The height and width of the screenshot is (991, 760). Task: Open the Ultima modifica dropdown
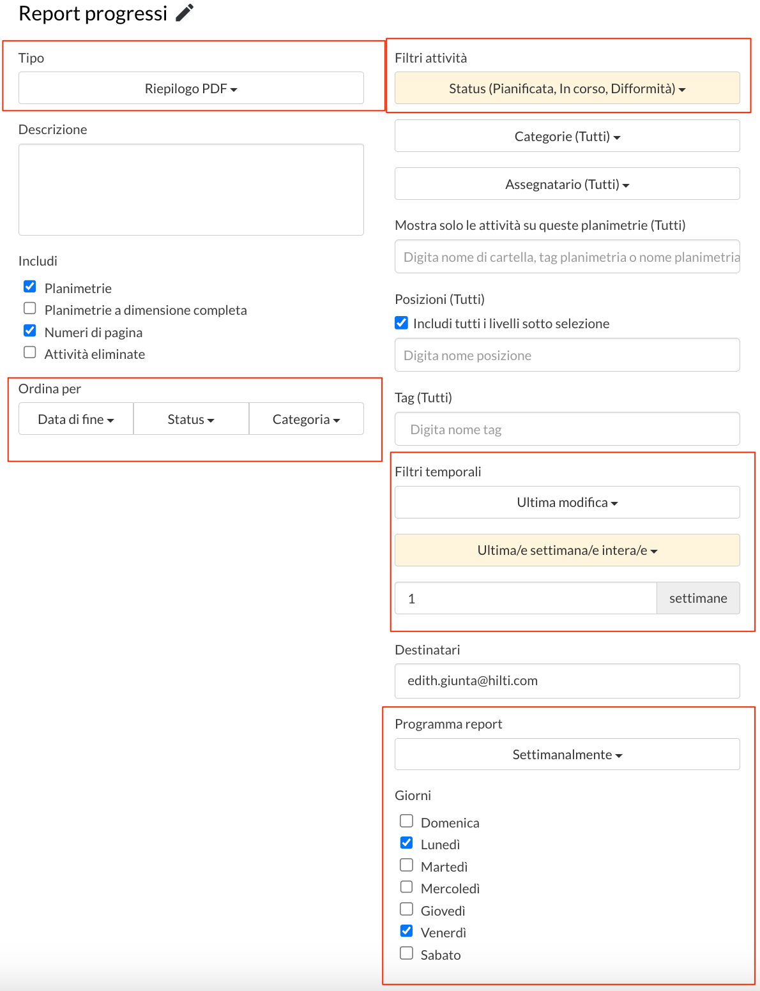[x=567, y=503]
